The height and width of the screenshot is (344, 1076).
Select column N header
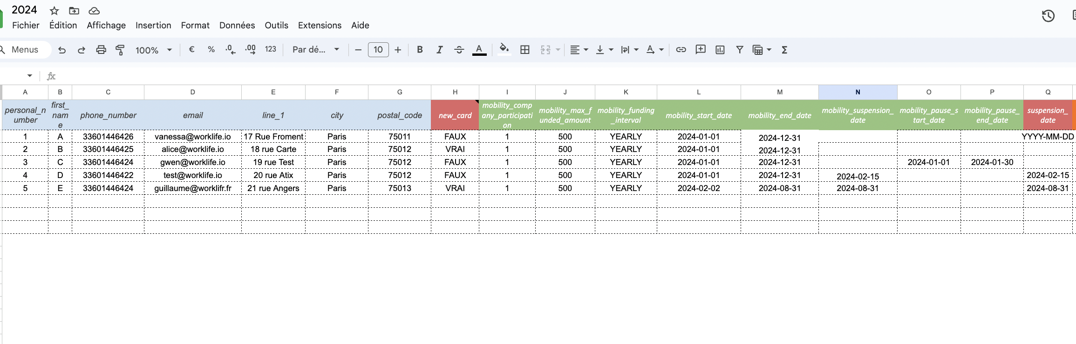pos(858,92)
